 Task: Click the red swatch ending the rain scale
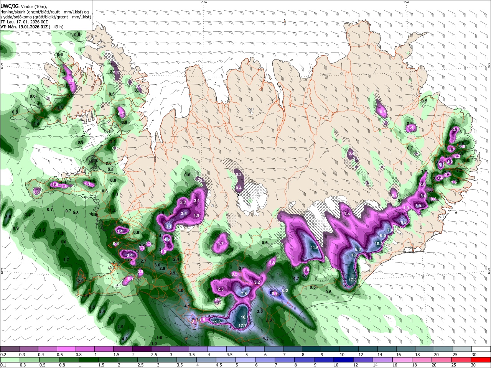tap(480, 360)
